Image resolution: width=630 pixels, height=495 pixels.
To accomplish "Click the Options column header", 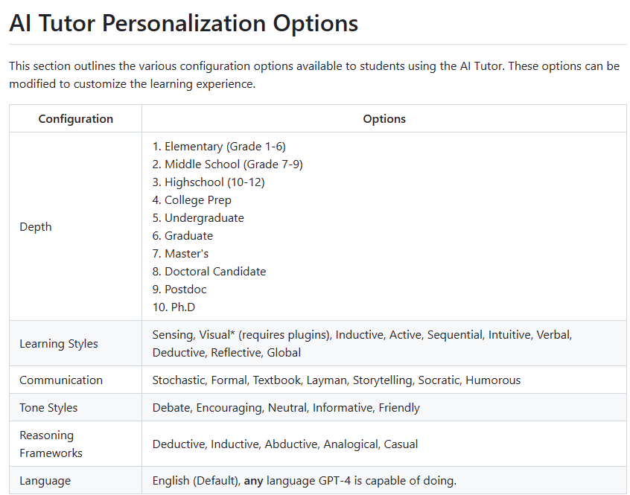I will pos(384,119).
